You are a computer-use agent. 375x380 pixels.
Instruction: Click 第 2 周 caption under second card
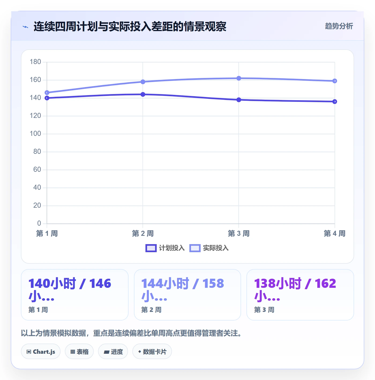click(x=151, y=310)
